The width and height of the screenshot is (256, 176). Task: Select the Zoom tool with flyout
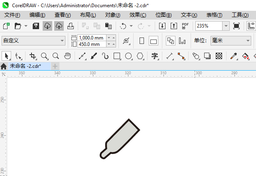[x=44, y=56]
